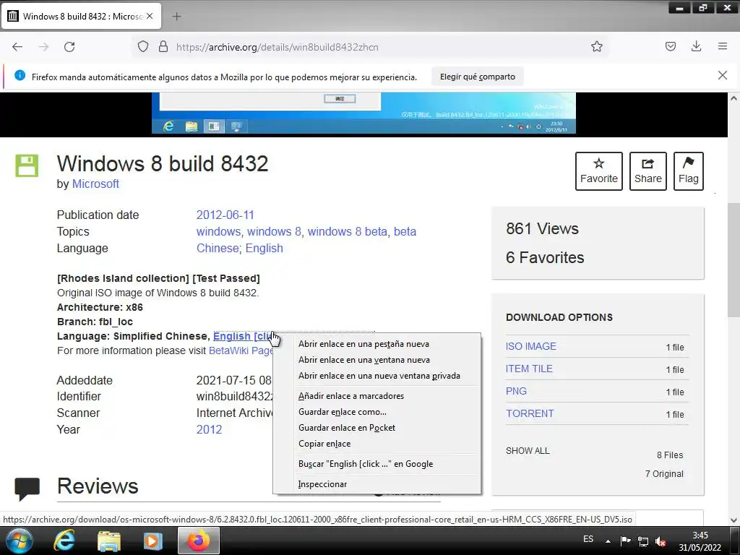Open the 'windows 8 beta' topic link
Viewport: 740px width, 555px height.
(x=348, y=232)
